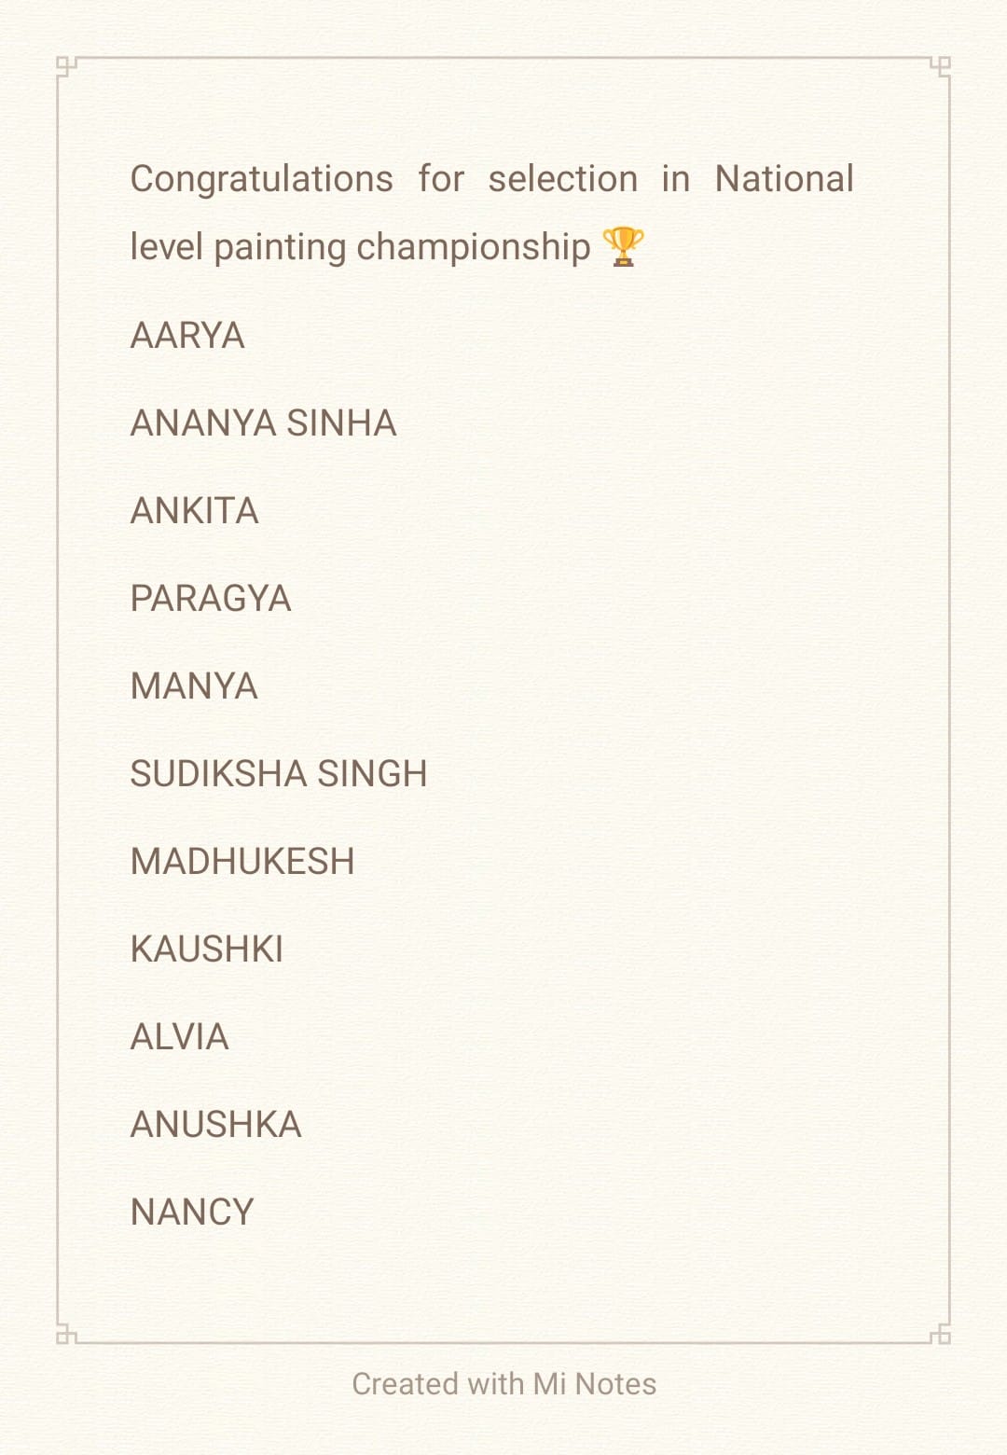The width and height of the screenshot is (1007, 1455).
Task: Select the name AARYA
Action: pos(187,336)
